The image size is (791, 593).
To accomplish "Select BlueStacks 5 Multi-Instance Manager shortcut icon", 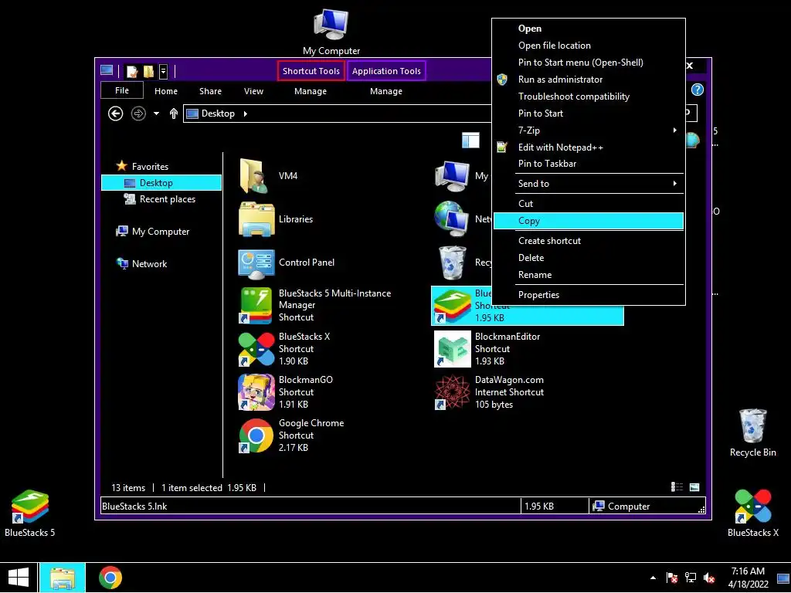I will (256, 306).
